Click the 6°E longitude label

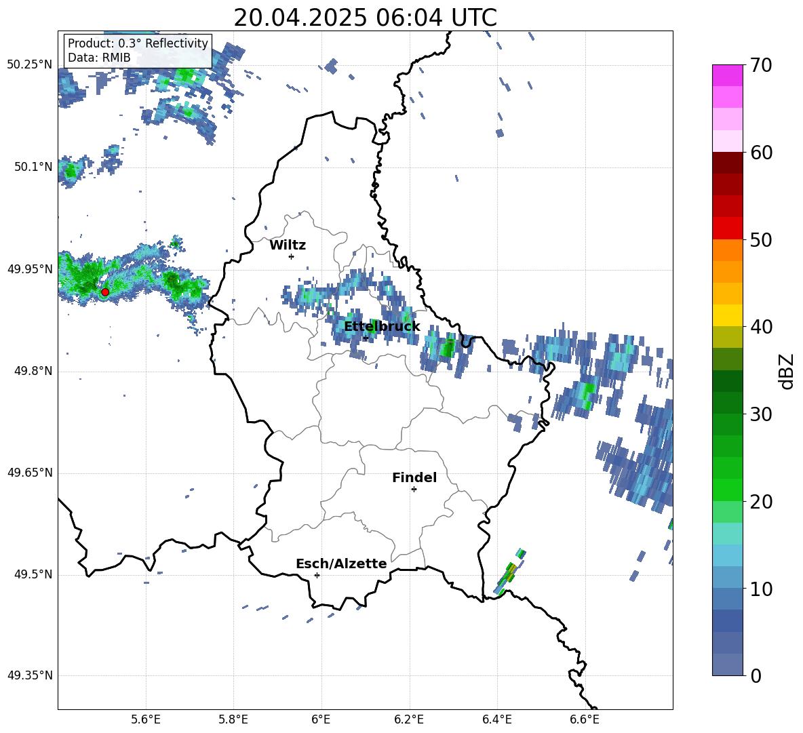[x=321, y=719]
